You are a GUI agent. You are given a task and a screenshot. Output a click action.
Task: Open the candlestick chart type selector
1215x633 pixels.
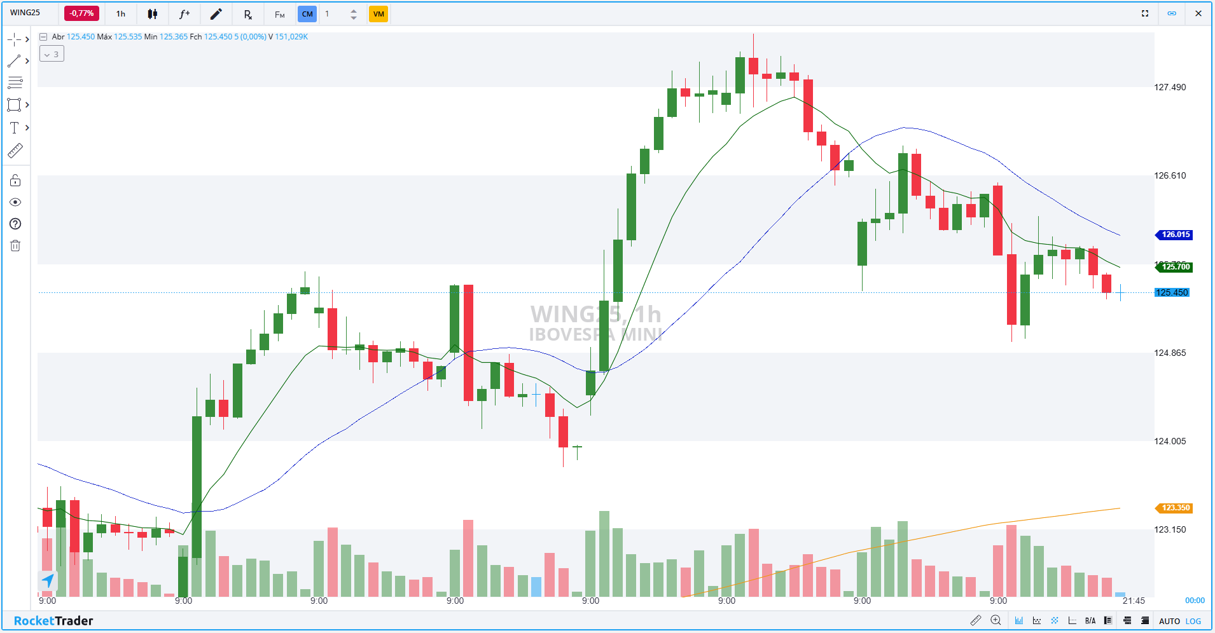[153, 14]
